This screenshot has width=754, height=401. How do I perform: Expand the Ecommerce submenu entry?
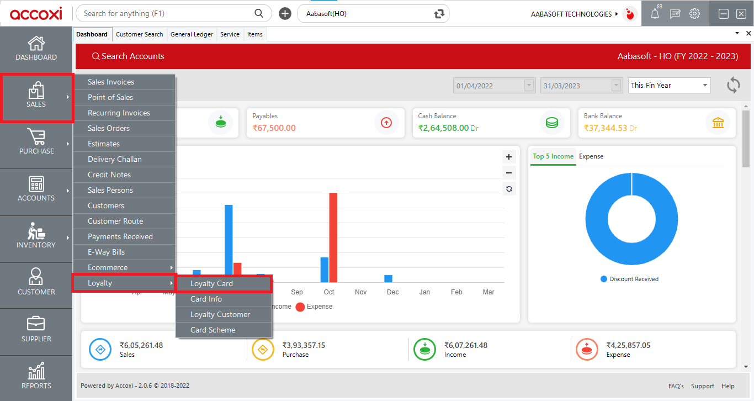pos(124,267)
